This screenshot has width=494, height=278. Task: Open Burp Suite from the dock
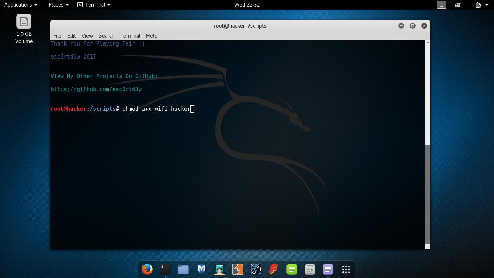[237, 269]
